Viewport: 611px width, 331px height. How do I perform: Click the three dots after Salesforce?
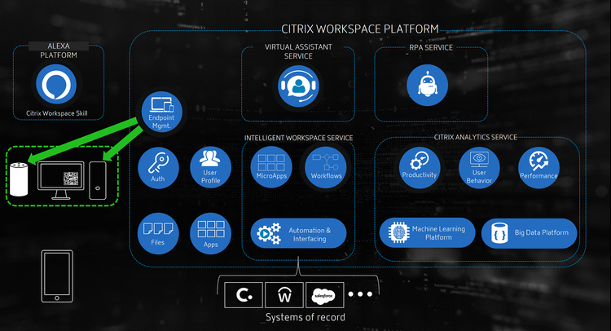pos(360,294)
